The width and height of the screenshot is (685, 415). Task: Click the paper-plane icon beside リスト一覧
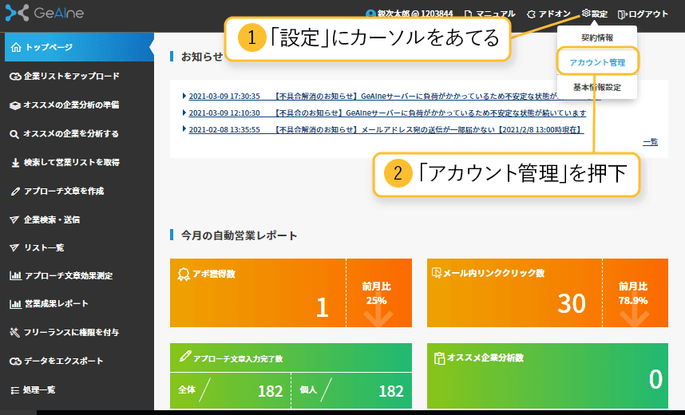(x=14, y=247)
